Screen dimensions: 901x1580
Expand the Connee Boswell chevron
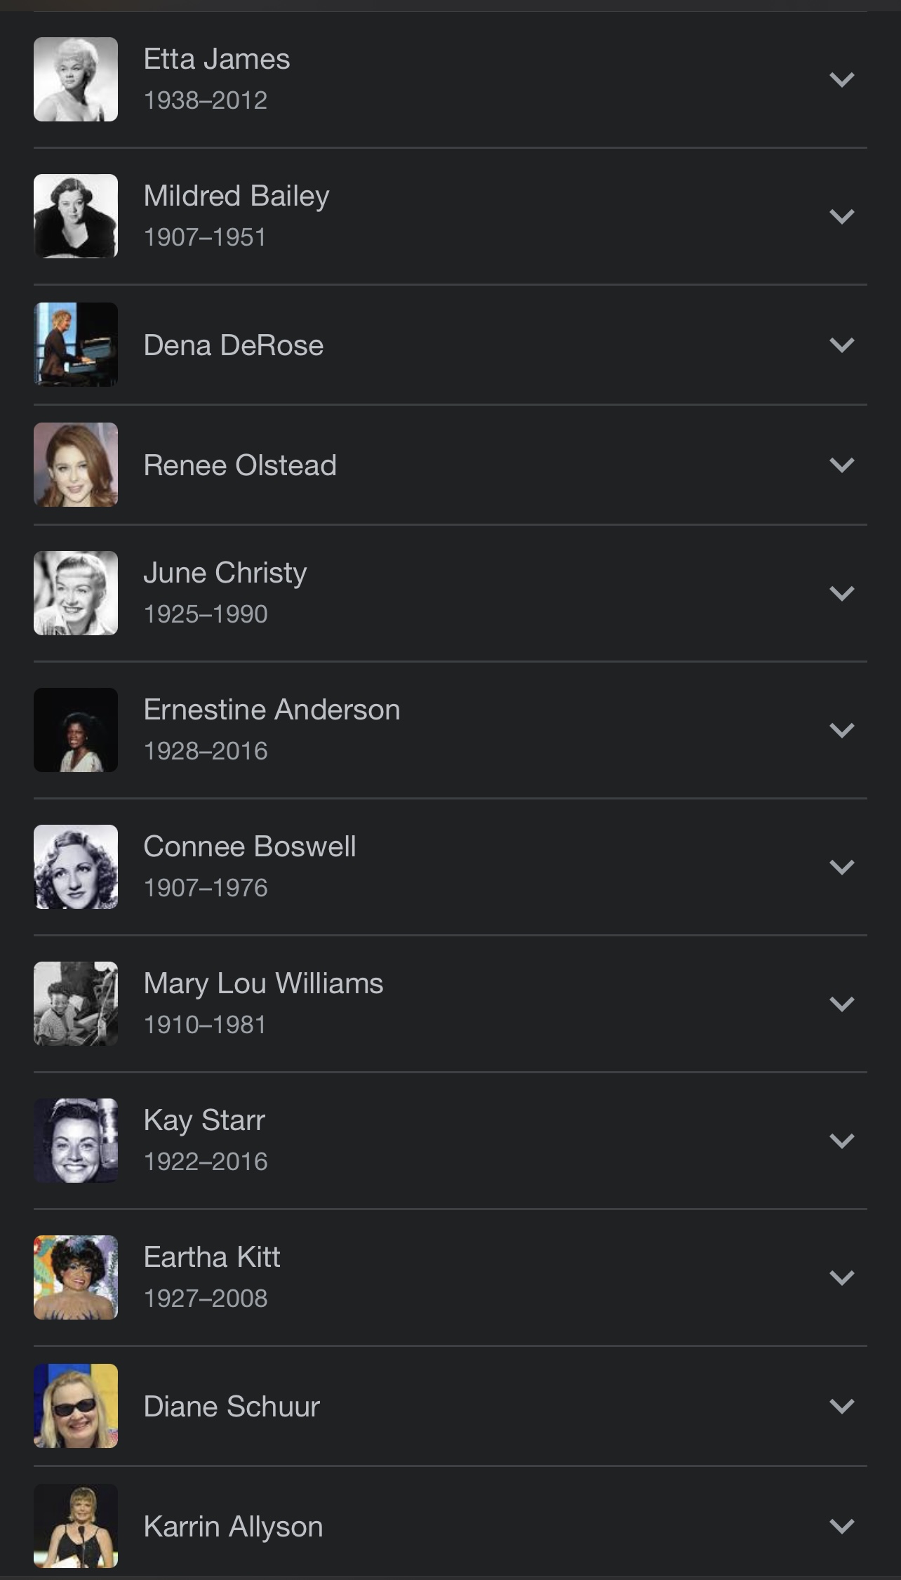(x=841, y=867)
